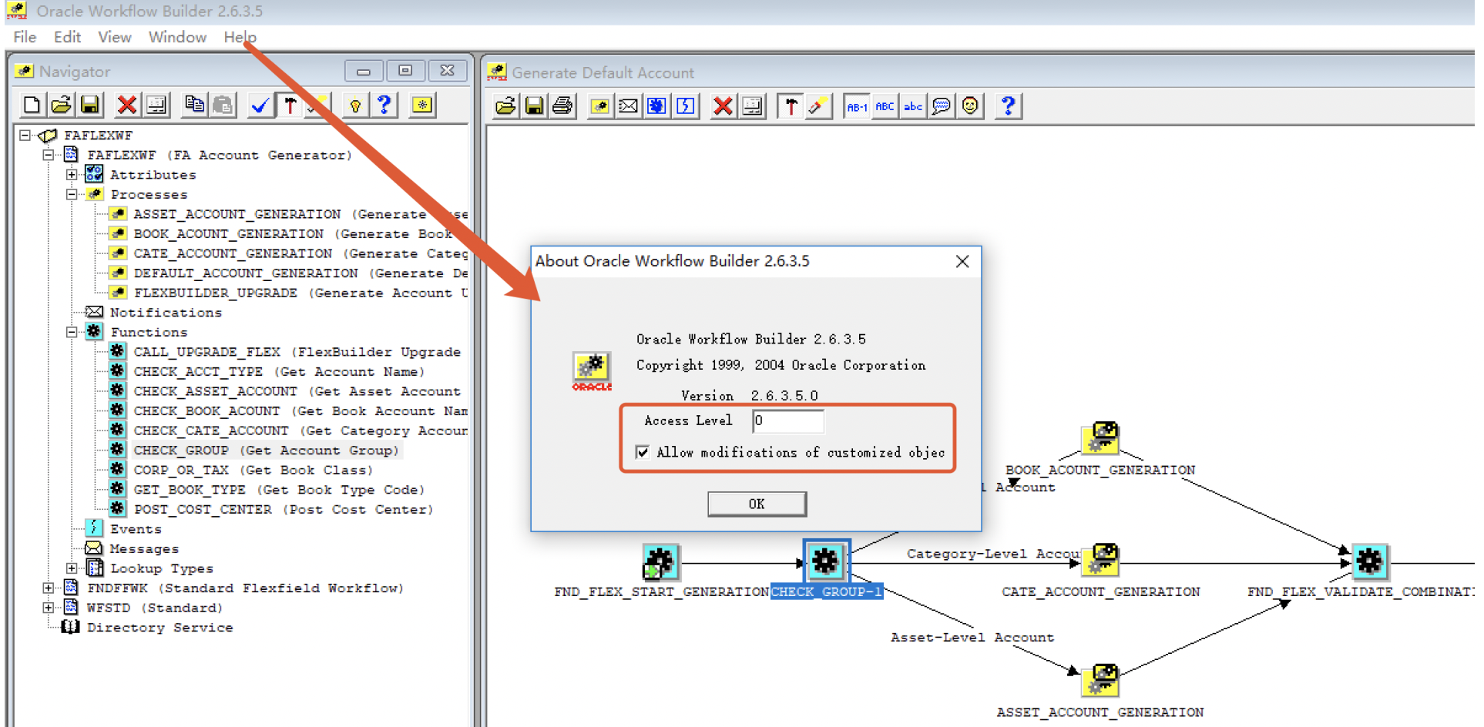The width and height of the screenshot is (1484, 727).
Task: Click the Copy icon in Navigator toolbar
Action: 194,105
